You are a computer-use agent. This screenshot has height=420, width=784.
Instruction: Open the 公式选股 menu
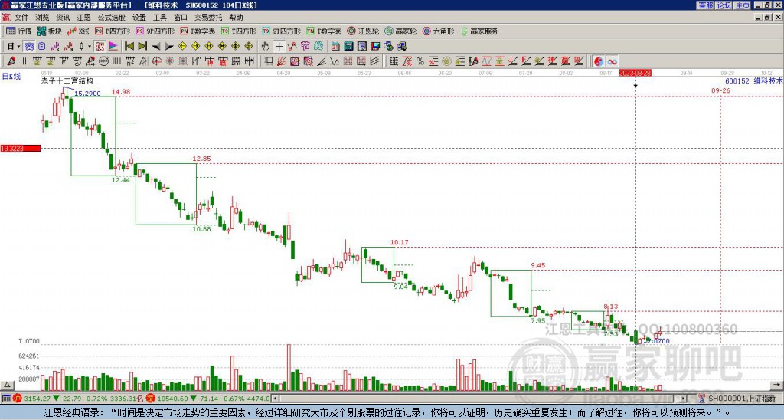pyautogui.click(x=112, y=18)
